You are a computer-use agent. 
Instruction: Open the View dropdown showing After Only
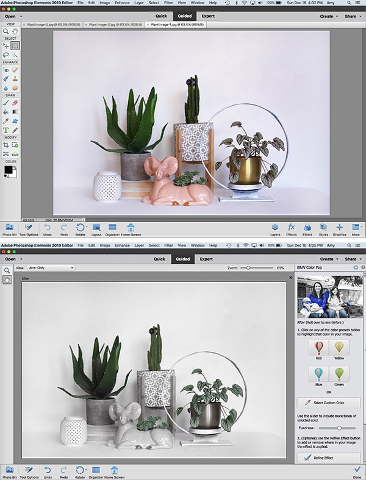click(51, 267)
